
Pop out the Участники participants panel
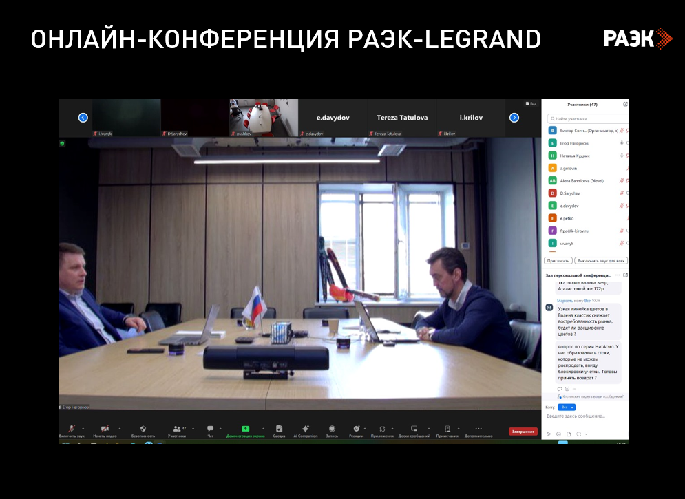coord(625,105)
